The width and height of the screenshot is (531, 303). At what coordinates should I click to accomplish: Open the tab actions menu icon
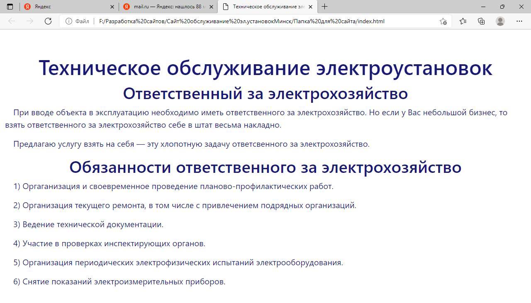[10, 7]
